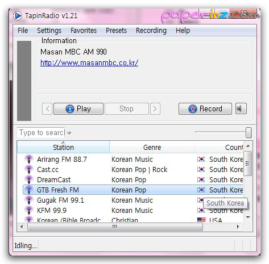Click the horizontal scrollbar thumb

[115, 227]
